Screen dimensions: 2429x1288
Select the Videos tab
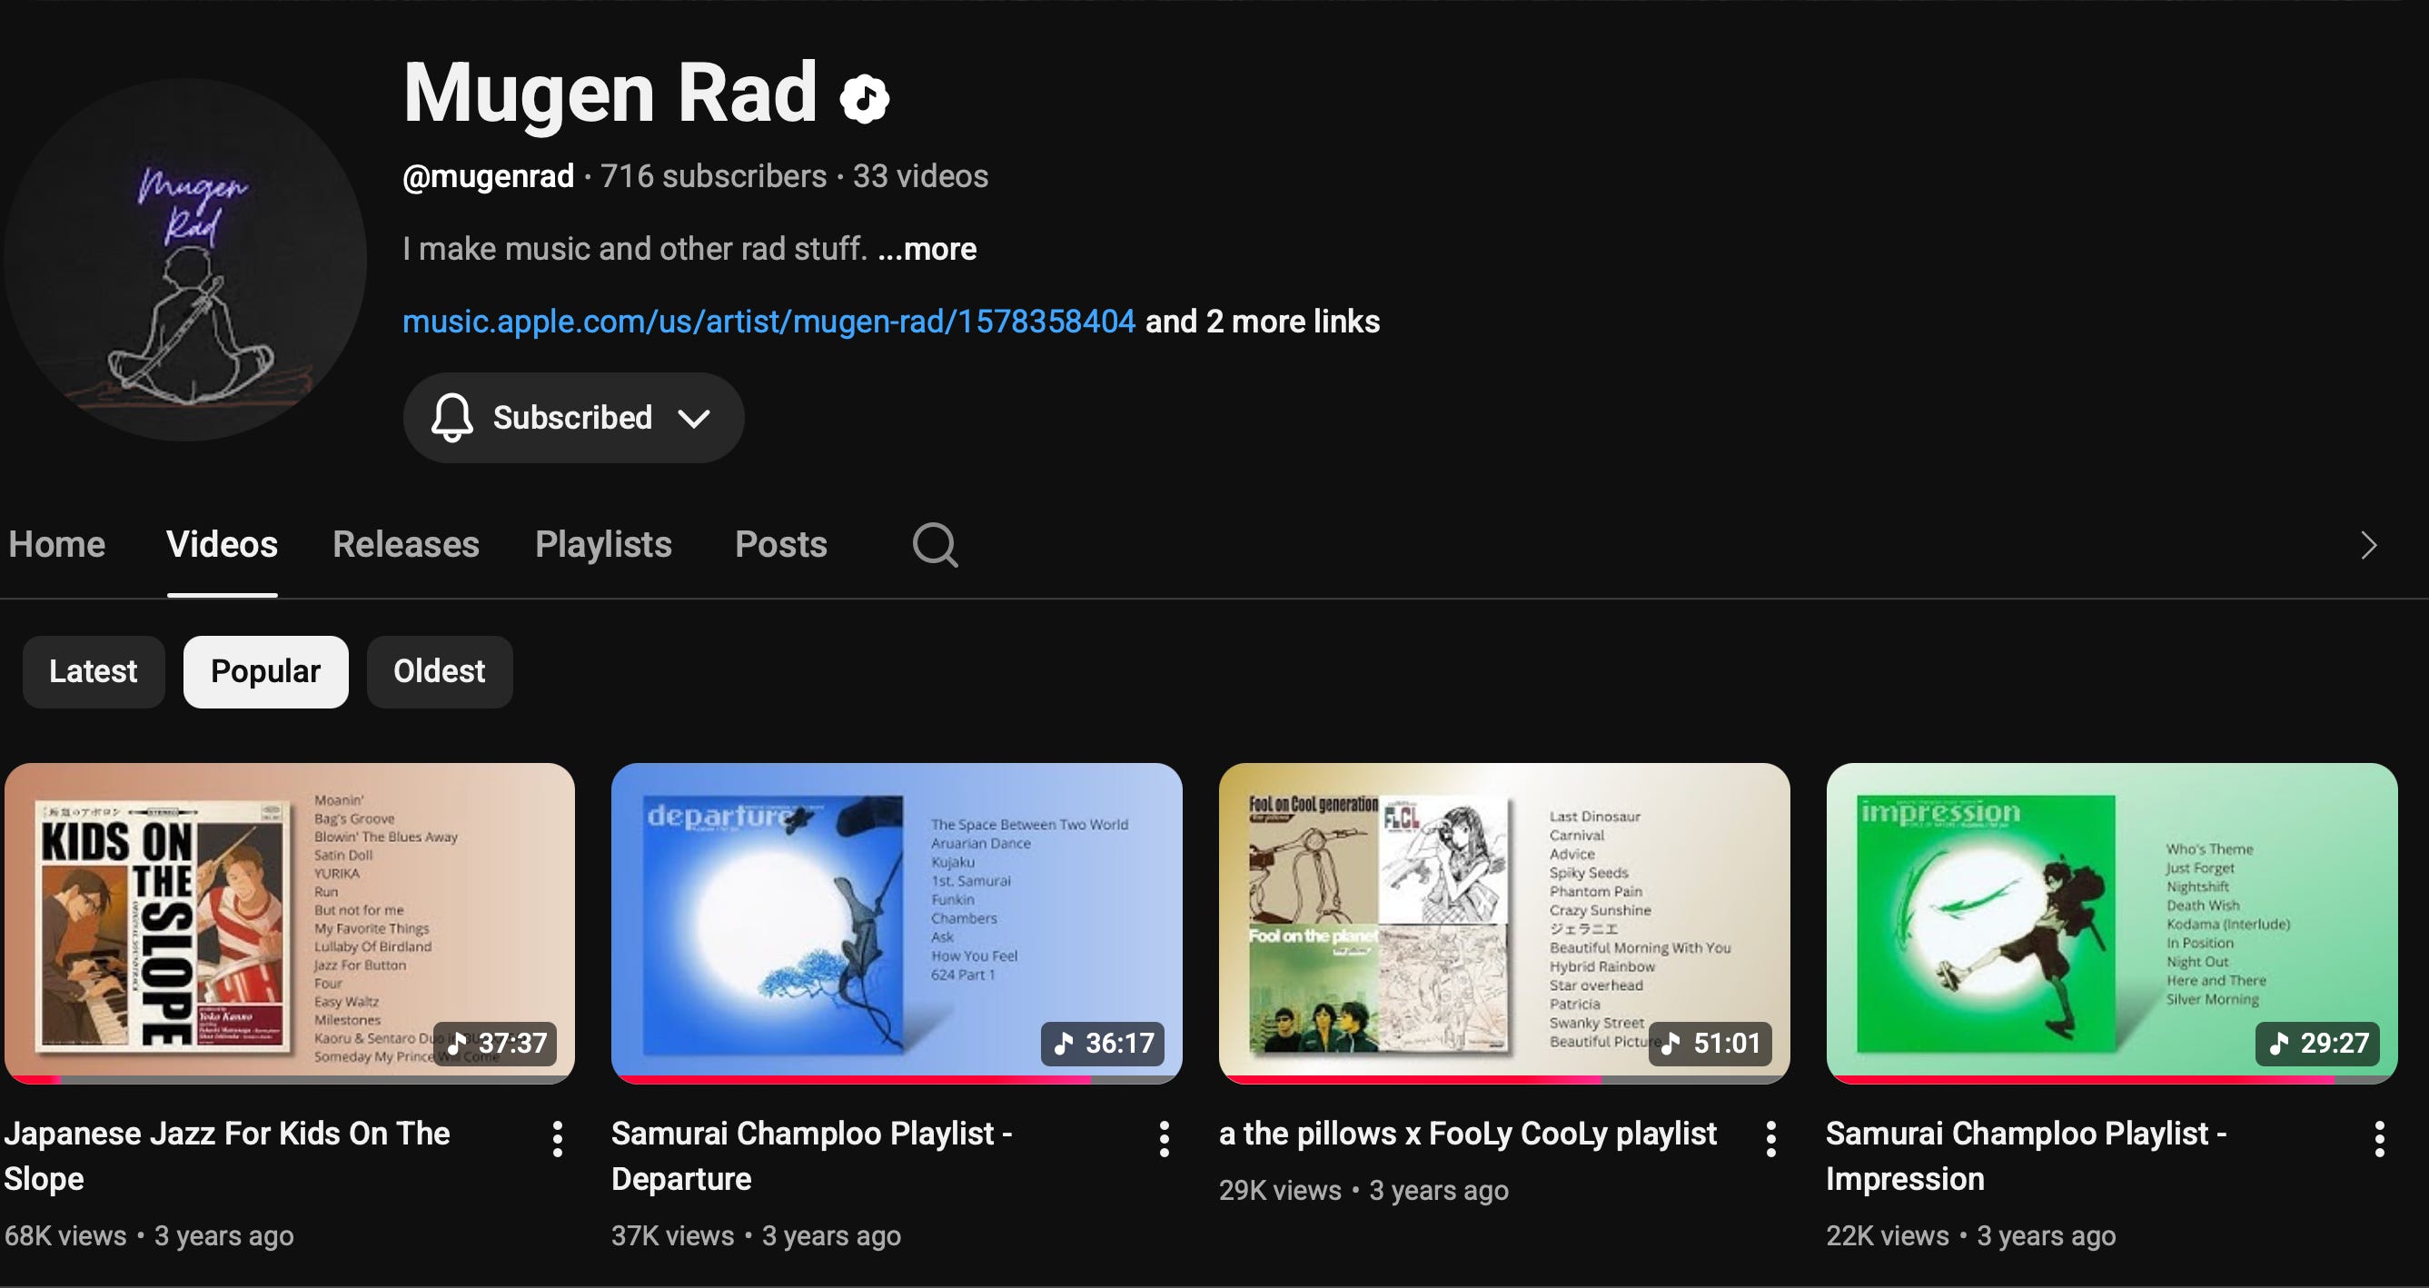[222, 544]
